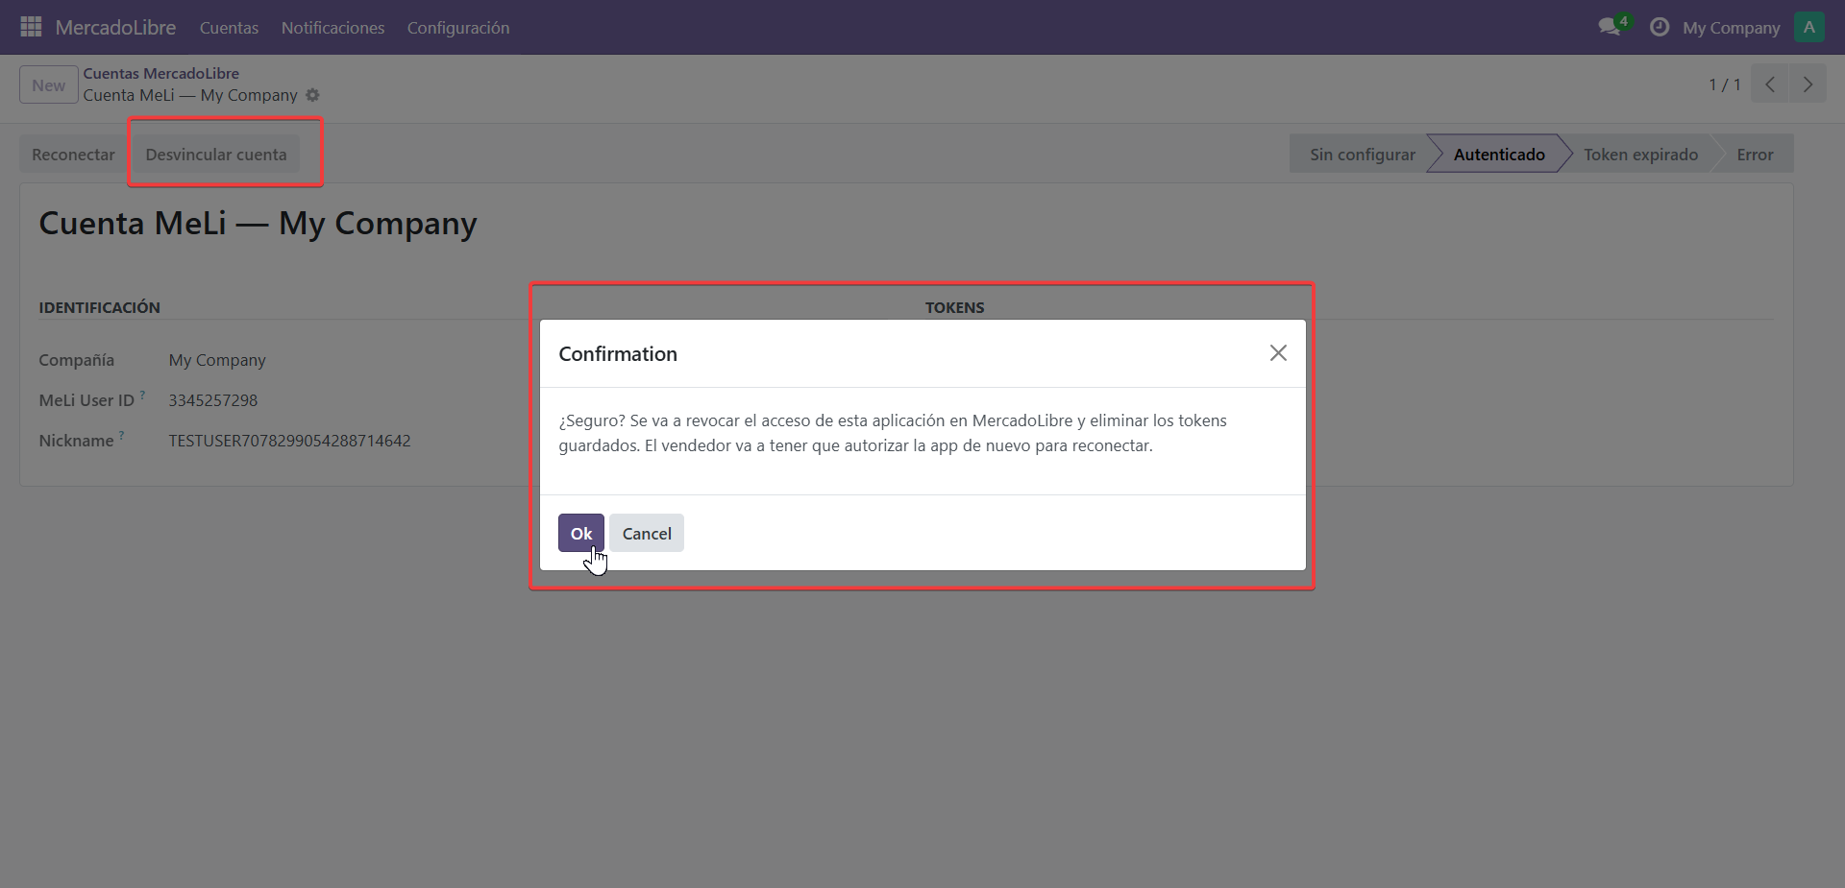Open Cuentas MercadoLibre breadcrumb link
The width and height of the screenshot is (1845, 888).
pyautogui.click(x=160, y=73)
